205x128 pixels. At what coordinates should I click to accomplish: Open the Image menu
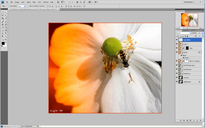[17, 2]
